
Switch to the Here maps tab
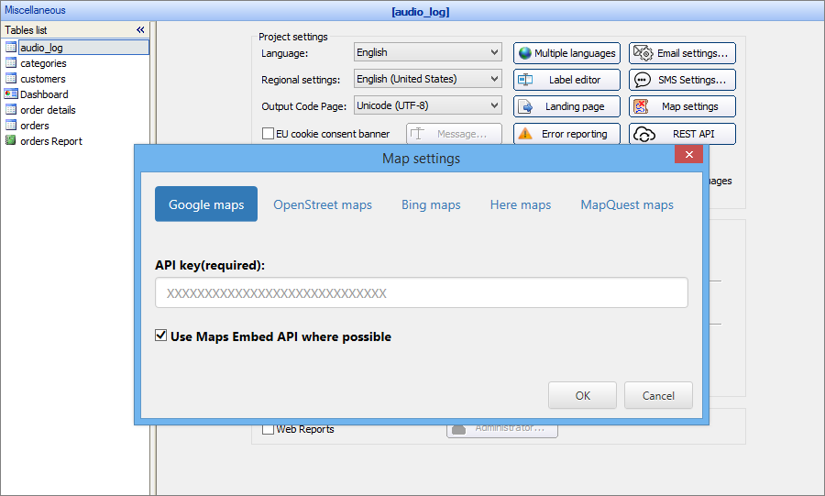click(521, 204)
